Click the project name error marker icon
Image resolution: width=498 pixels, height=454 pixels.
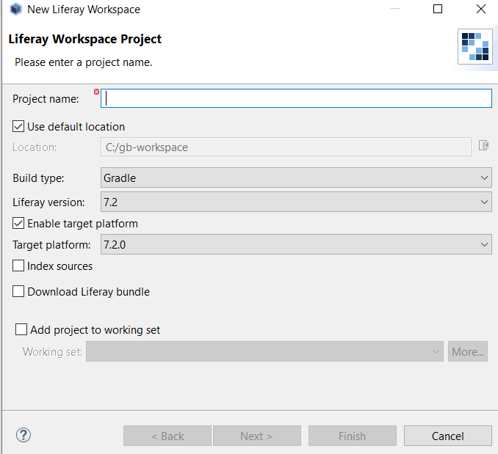pos(96,92)
